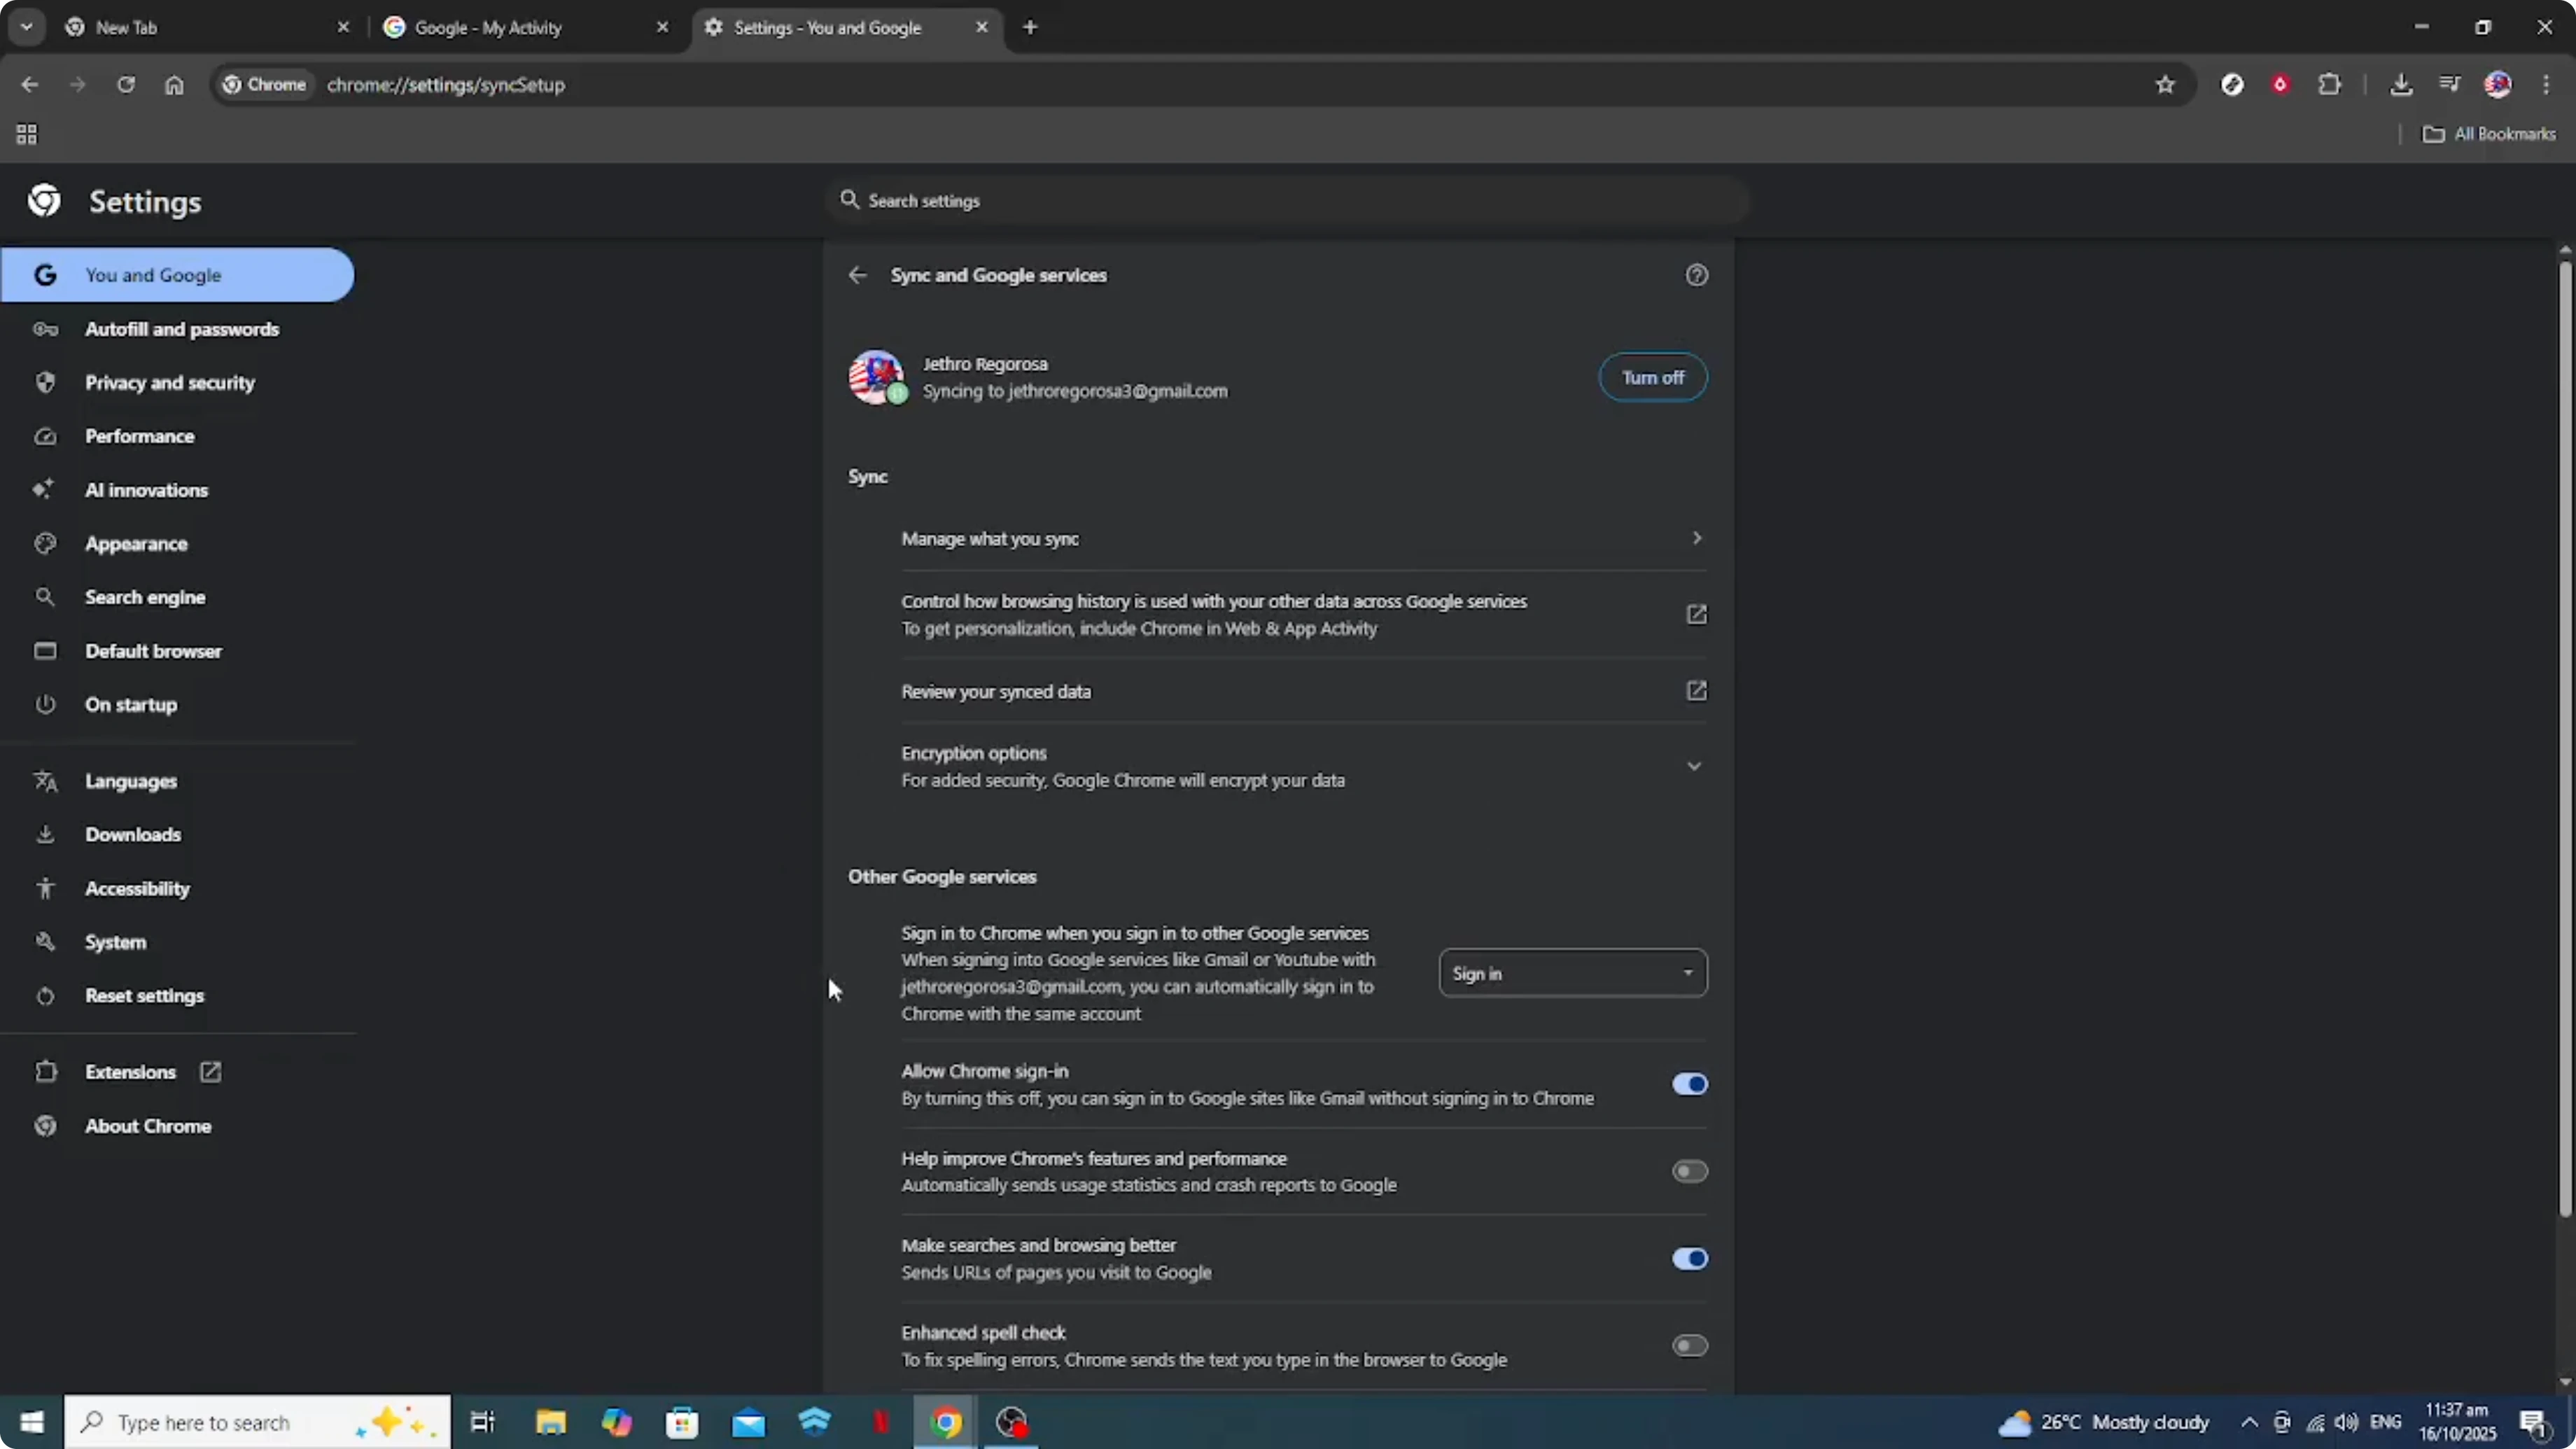Open the help icon for Sync and Google services
Screen dimensions: 2576x1449
(1696, 275)
